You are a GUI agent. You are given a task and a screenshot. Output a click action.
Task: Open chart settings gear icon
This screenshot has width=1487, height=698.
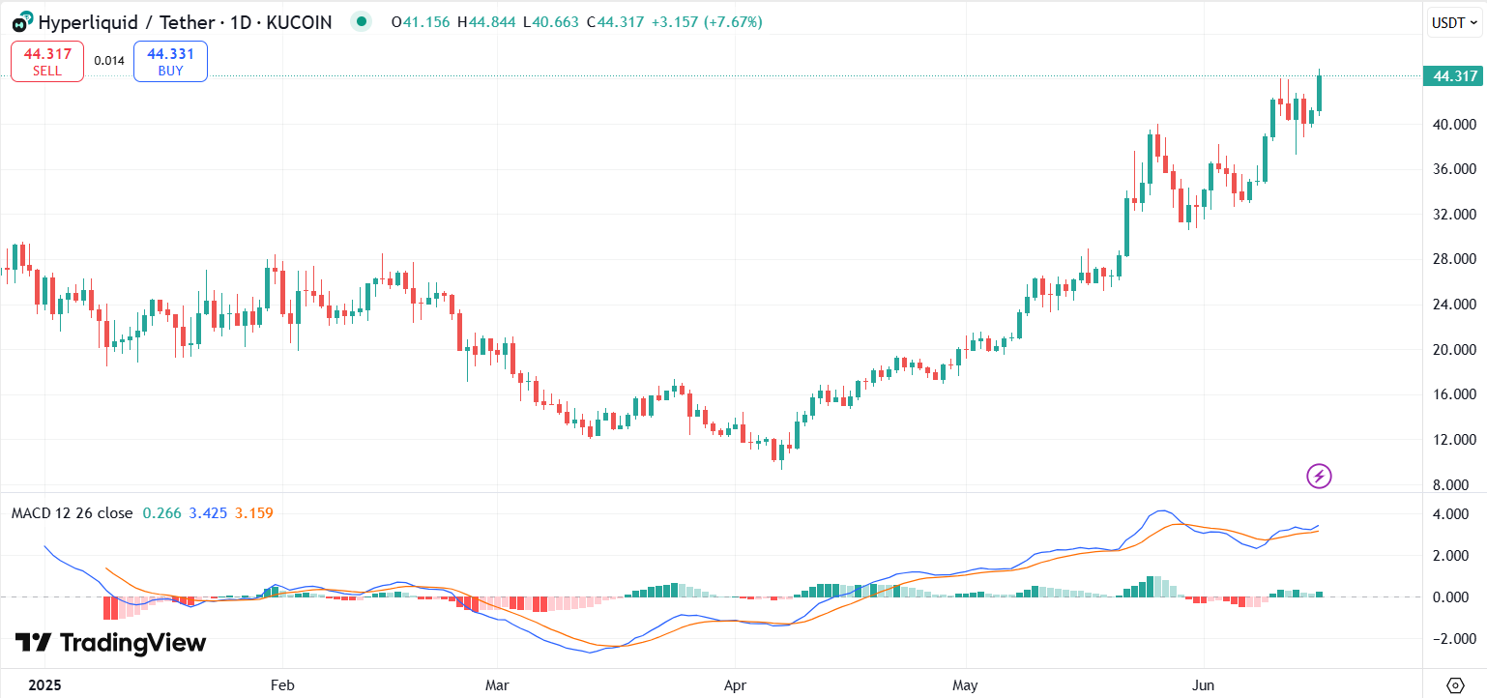(x=1455, y=685)
